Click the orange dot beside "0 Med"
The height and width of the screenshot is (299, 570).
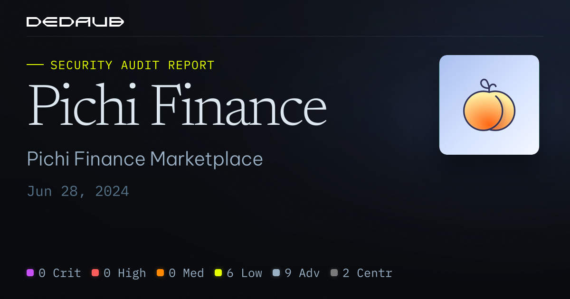click(x=160, y=273)
